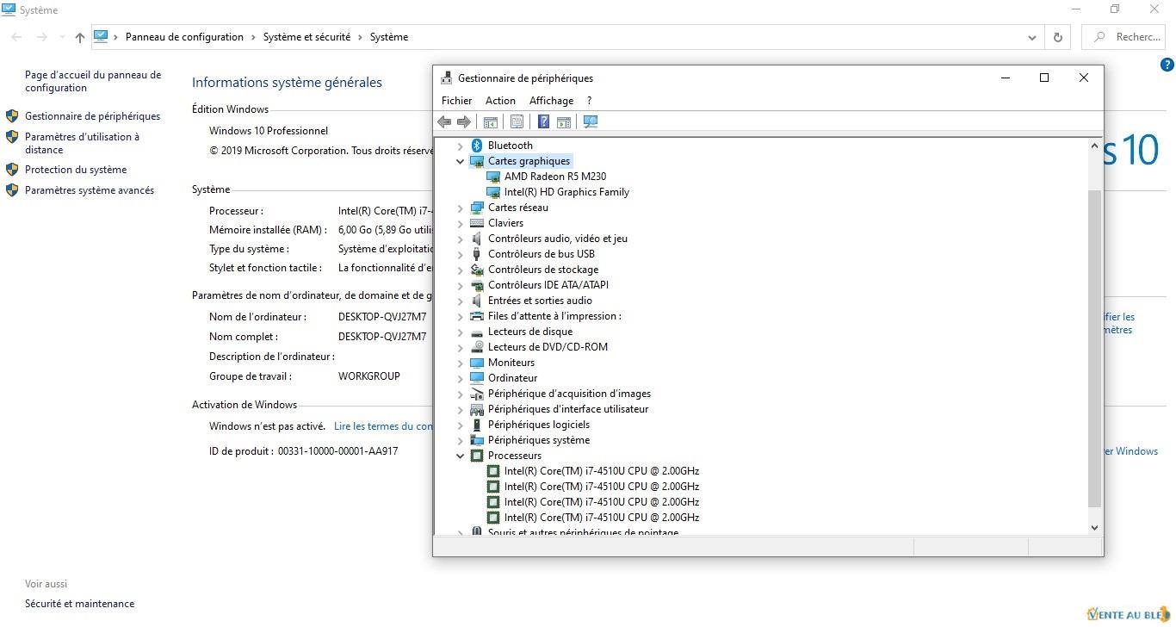Open Paramètres d'utilisation à distance link
This screenshot has width=1176, height=627.
click(82, 143)
